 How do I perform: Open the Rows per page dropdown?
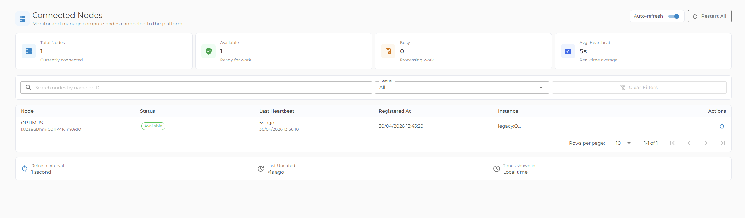(x=623, y=143)
